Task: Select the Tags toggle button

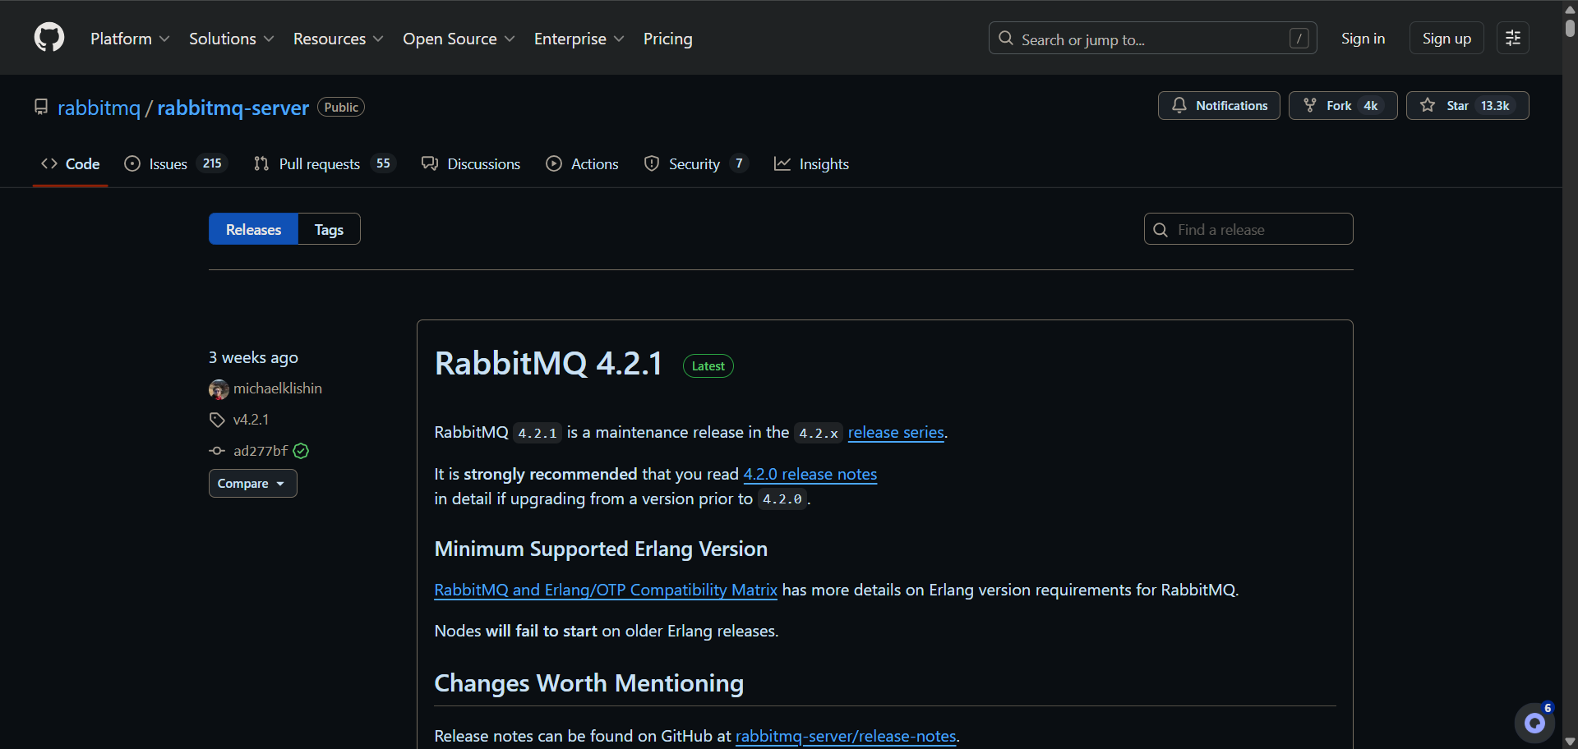Action: pos(329,229)
